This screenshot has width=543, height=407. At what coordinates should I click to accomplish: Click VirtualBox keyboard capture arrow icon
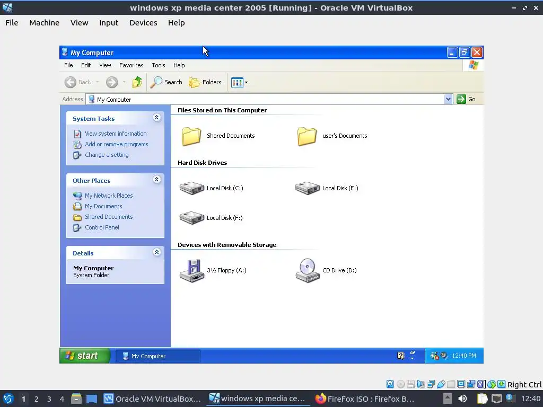coord(502,384)
